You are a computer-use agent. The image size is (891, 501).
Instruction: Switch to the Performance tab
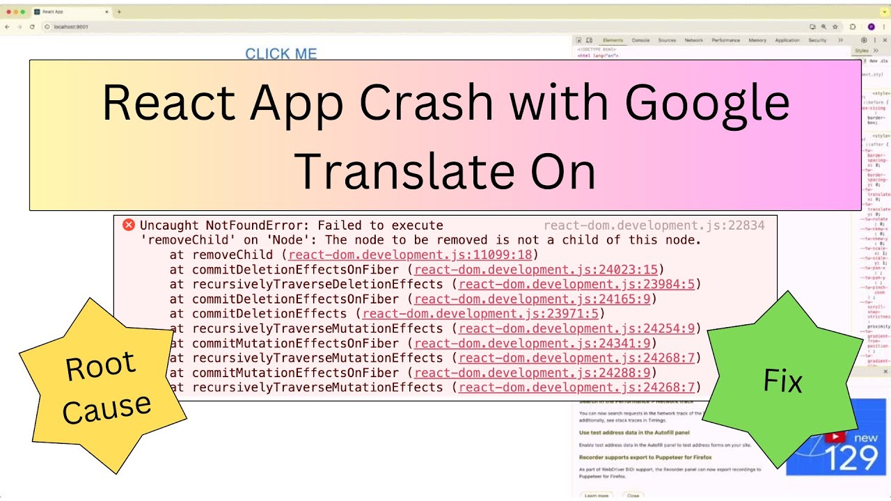(725, 40)
